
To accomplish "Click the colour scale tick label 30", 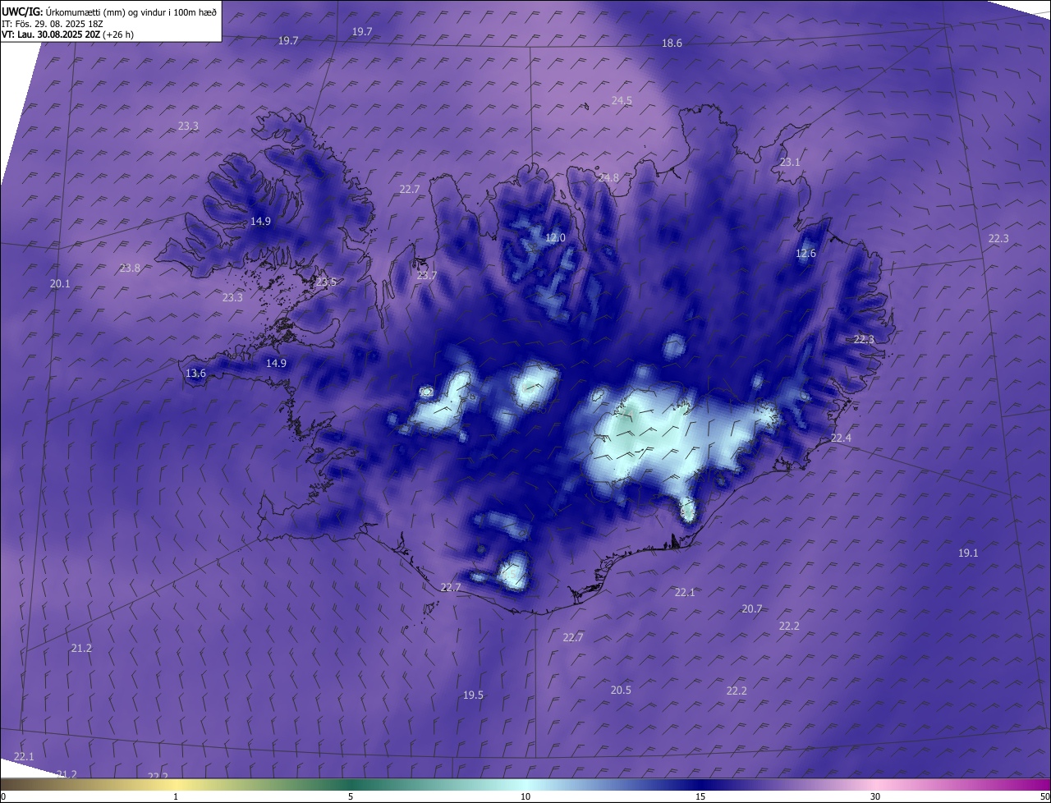I will pos(875,796).
